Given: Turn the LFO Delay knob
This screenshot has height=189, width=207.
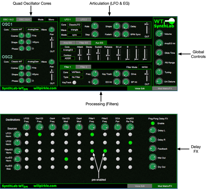Looking at the screenshot, I should tap(125, 26).
